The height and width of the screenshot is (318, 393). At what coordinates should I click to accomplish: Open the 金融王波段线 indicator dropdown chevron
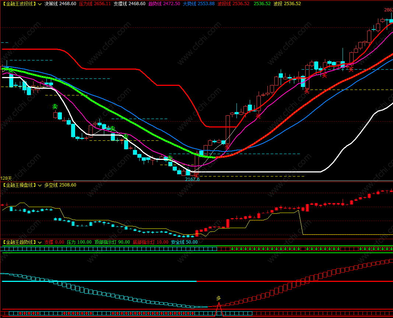point(40,4)
